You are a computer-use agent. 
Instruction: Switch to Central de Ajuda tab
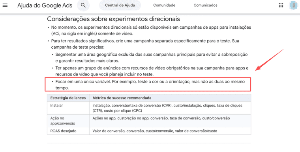click(120, 5)
